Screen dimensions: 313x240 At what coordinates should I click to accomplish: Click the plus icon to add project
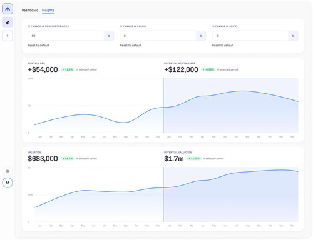8,36
